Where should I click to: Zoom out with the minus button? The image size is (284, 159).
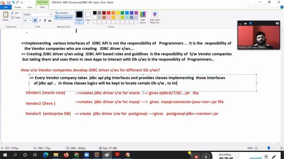click(x=256, y=148)
